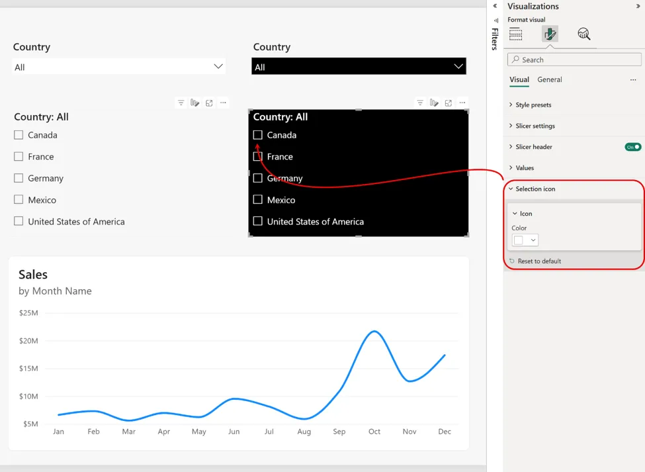This screenshot has width=645, height=472.
Task: Click the 'by Month Name' subtitle
Action: [x=55, y=291]
